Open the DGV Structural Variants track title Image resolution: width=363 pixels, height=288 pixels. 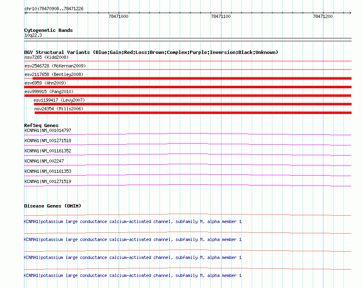click(x=151, y=52)
